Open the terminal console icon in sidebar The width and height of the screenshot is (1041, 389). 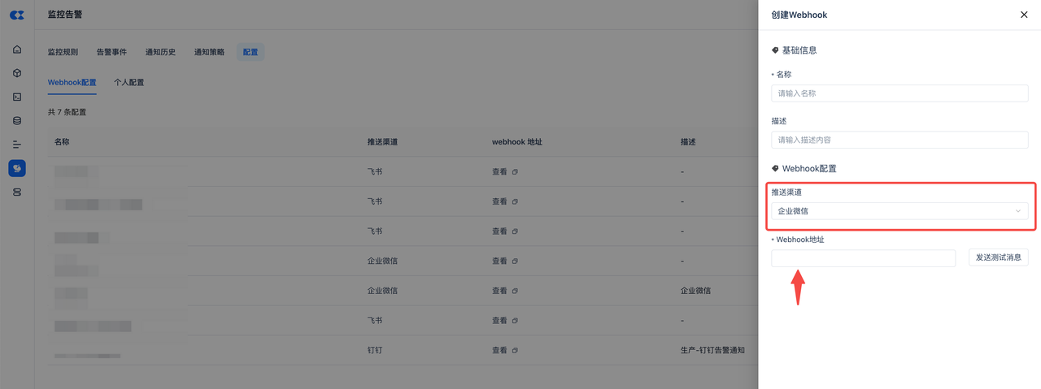pyautogui.click(x=17, y=97)
